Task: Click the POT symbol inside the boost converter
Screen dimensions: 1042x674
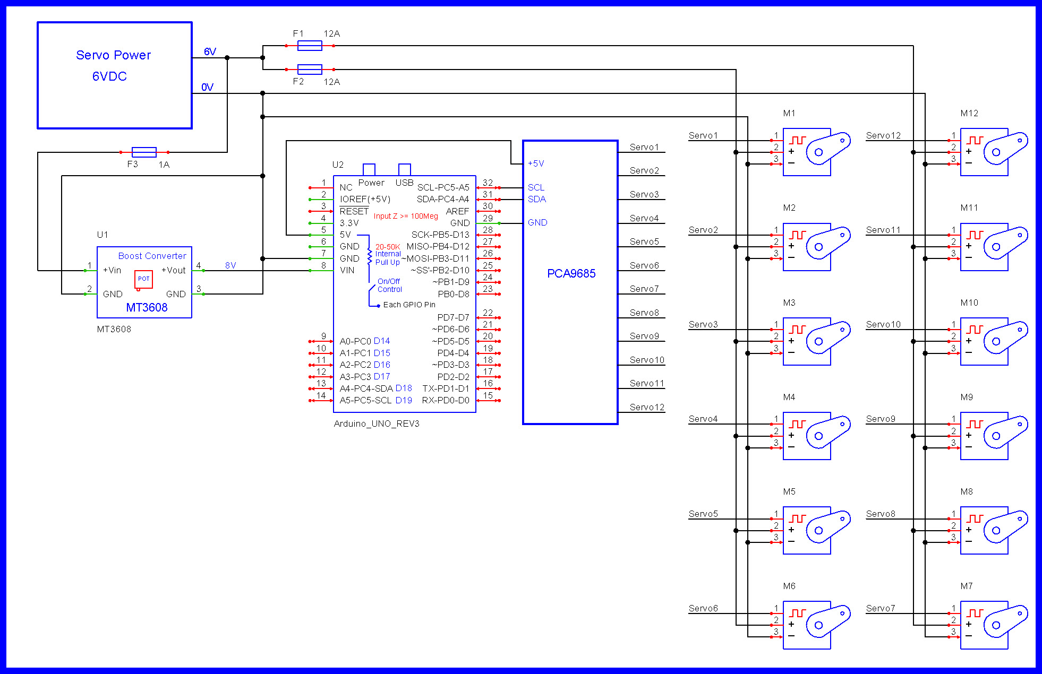Action: point(143,279)
